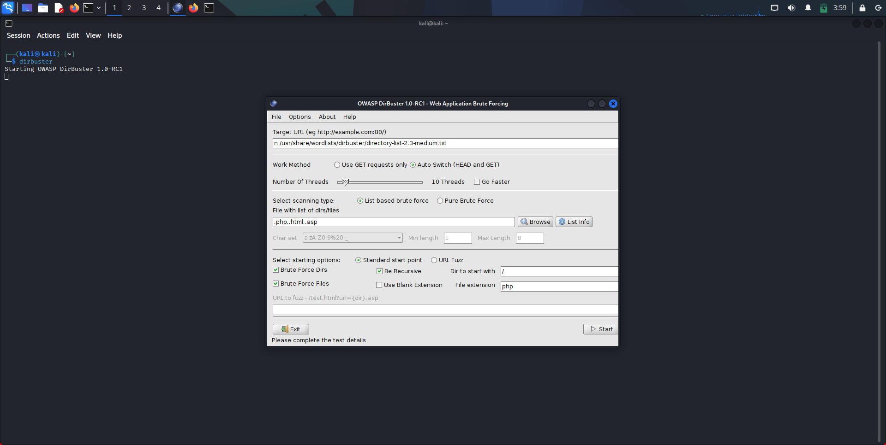Click the Exit button in DirBuster
The height and width of the screenshot is (445, 886).
pos(291,329)
